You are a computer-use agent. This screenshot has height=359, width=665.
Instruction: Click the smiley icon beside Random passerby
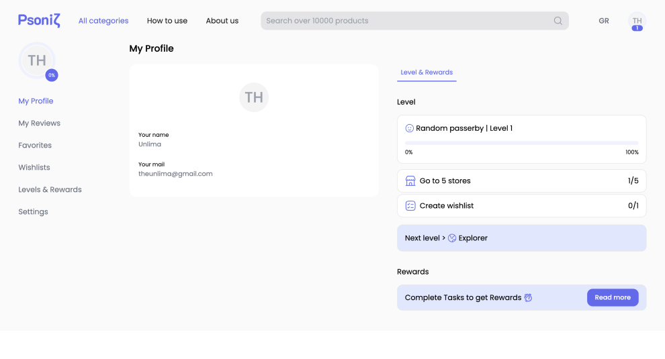pos(410,128)
